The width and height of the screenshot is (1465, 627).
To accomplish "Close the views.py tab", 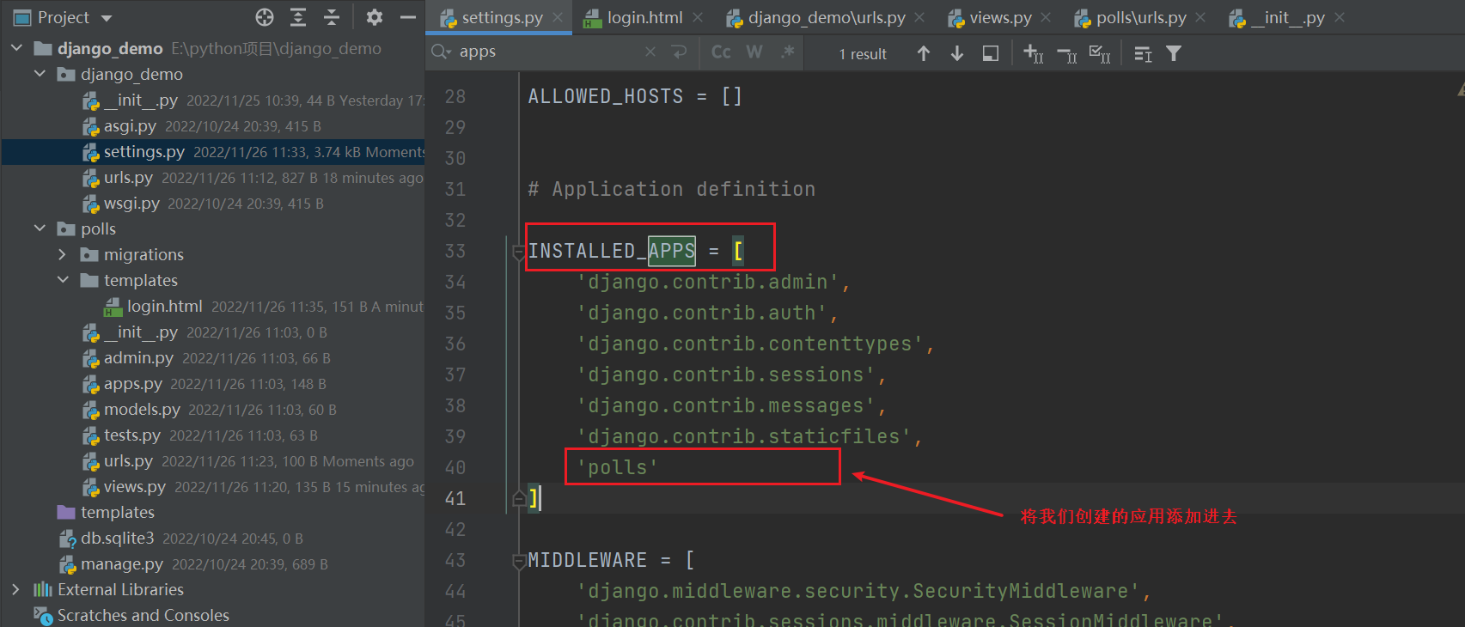I will pyautogui.click(x=1046, y=17).
